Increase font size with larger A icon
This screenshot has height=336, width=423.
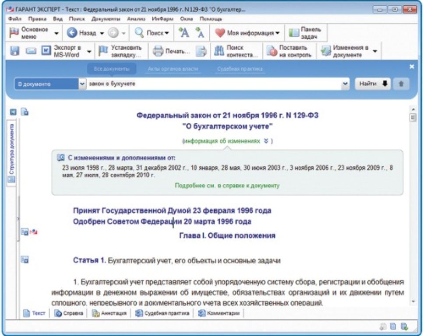point(184,33)
